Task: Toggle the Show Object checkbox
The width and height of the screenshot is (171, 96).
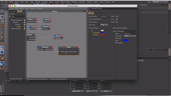Action: [124, 43]
